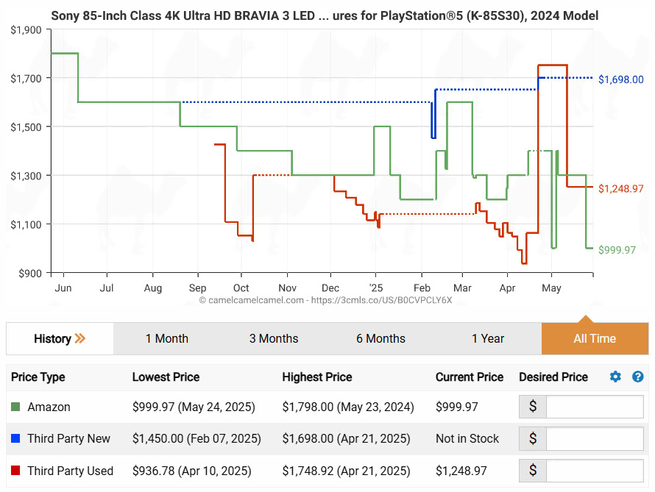Focus the Third Party Used desired price input
This screenshot has width=655, height=492.
[x=594, y=471]
